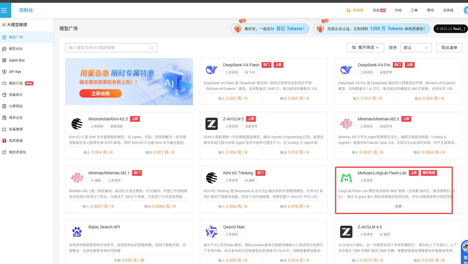
Task: Click the 用量统计 pie chart icon
Action: (x=4, y=95)
